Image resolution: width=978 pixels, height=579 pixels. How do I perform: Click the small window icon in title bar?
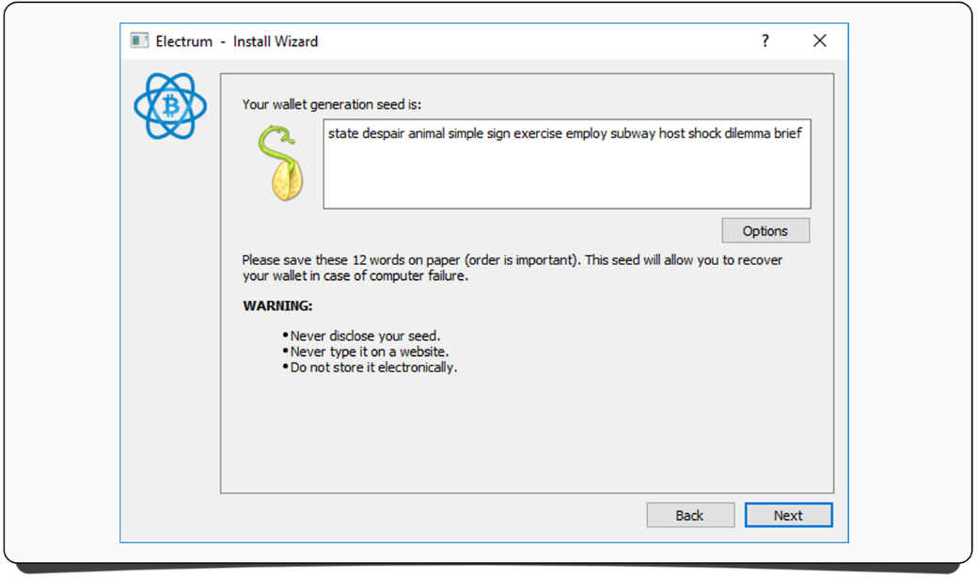[140, 40]
